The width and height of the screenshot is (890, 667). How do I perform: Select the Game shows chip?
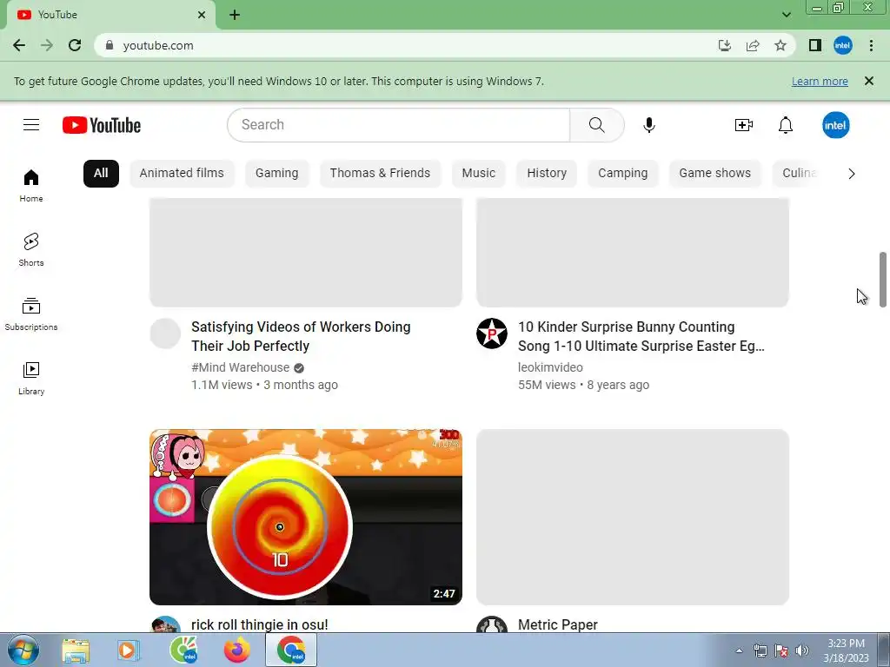click(x=714, y=174)
